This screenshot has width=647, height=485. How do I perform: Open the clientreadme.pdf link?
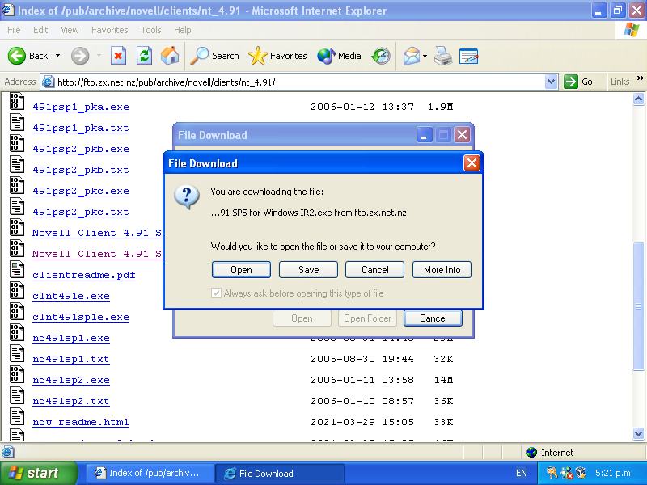[84, 275]
